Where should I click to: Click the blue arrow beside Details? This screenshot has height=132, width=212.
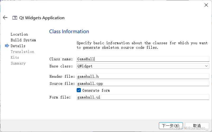(x=7, y=46)
